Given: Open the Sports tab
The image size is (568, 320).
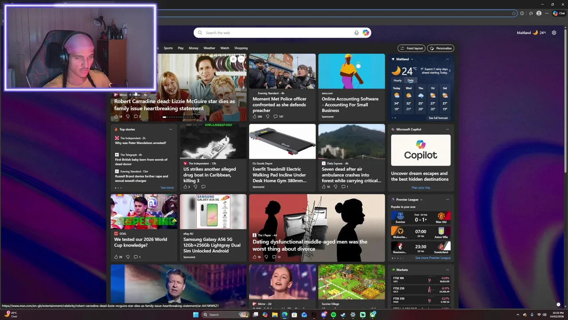Looking at the screenshot, I should tap(168, 48).
